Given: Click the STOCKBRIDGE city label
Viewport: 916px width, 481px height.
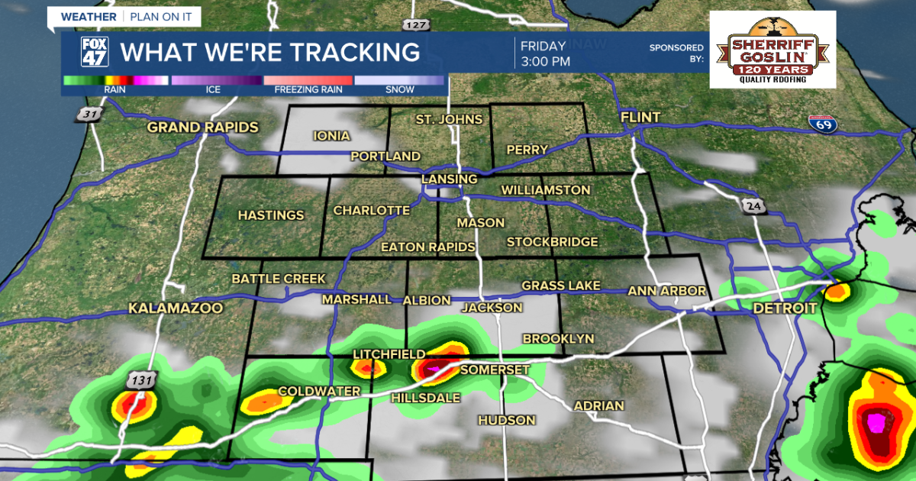Looking at the screenshot, I should pos(553,242).
